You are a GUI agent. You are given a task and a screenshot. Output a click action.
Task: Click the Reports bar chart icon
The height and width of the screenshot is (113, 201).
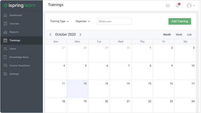(x=5, y=32)
